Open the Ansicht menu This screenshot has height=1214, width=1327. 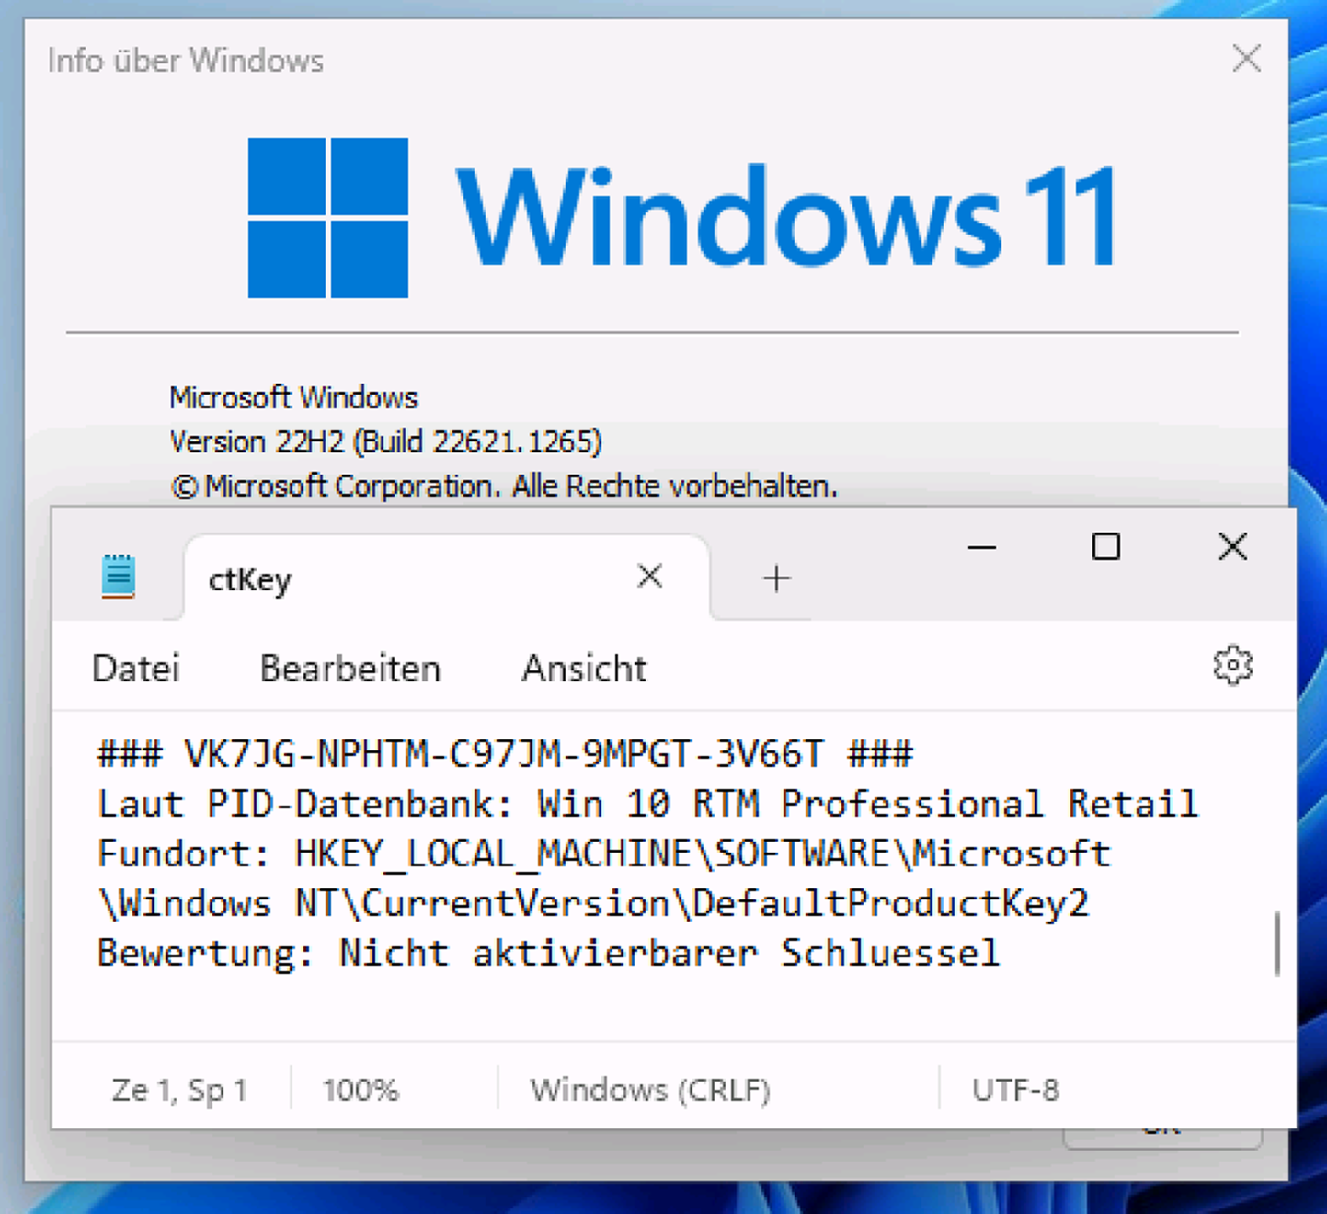[584, 669]
